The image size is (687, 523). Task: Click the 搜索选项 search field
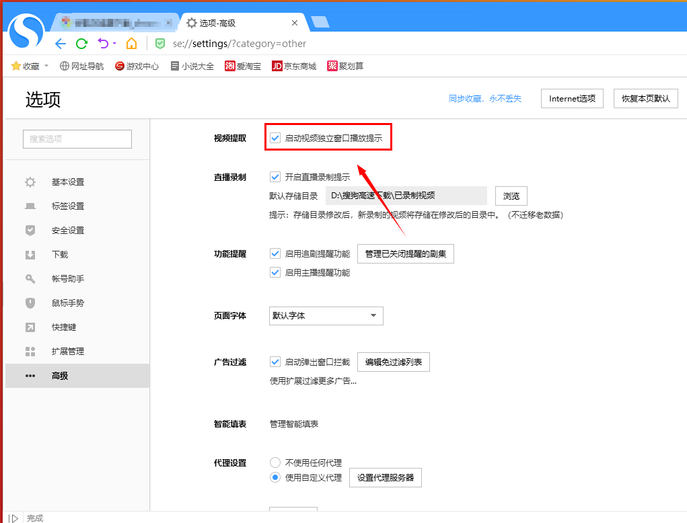[77, 139]
